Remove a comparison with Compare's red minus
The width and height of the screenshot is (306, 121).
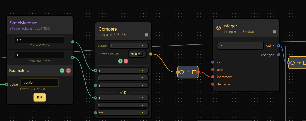(126, 61)
